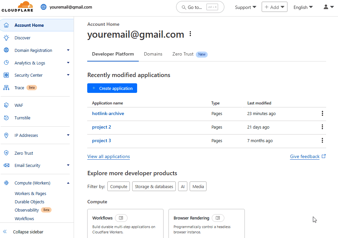The height and width of the screenshot is (238, 338).
Task: Click the Discover lightbulb icon
Action: click(x=6, y=38)
